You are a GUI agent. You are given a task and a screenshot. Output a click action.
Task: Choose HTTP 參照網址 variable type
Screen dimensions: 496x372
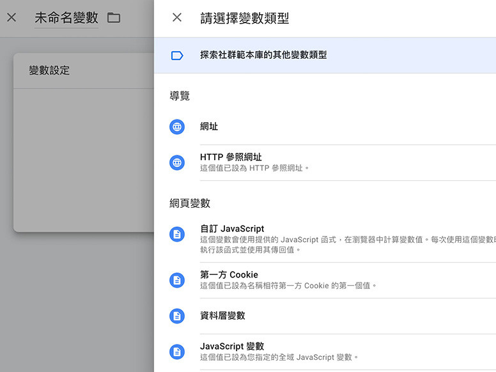pos(325,162)
